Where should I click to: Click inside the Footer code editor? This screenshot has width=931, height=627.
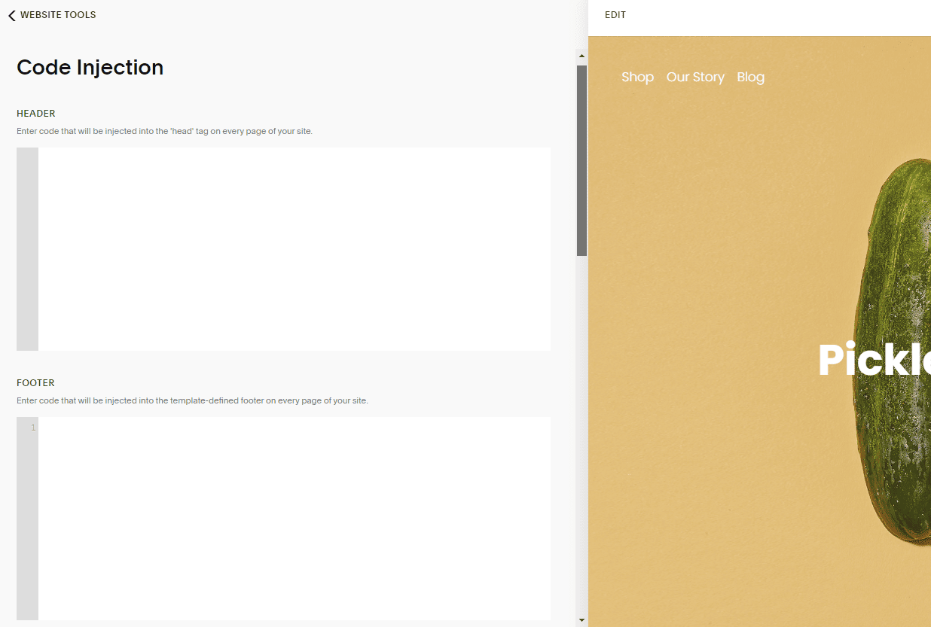click(x=295, y=519)
